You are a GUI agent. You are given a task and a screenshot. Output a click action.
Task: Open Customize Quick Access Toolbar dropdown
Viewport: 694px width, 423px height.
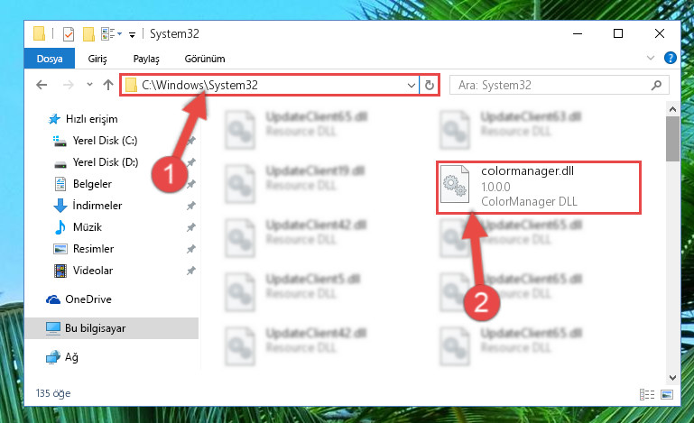[x=132, y=35]
